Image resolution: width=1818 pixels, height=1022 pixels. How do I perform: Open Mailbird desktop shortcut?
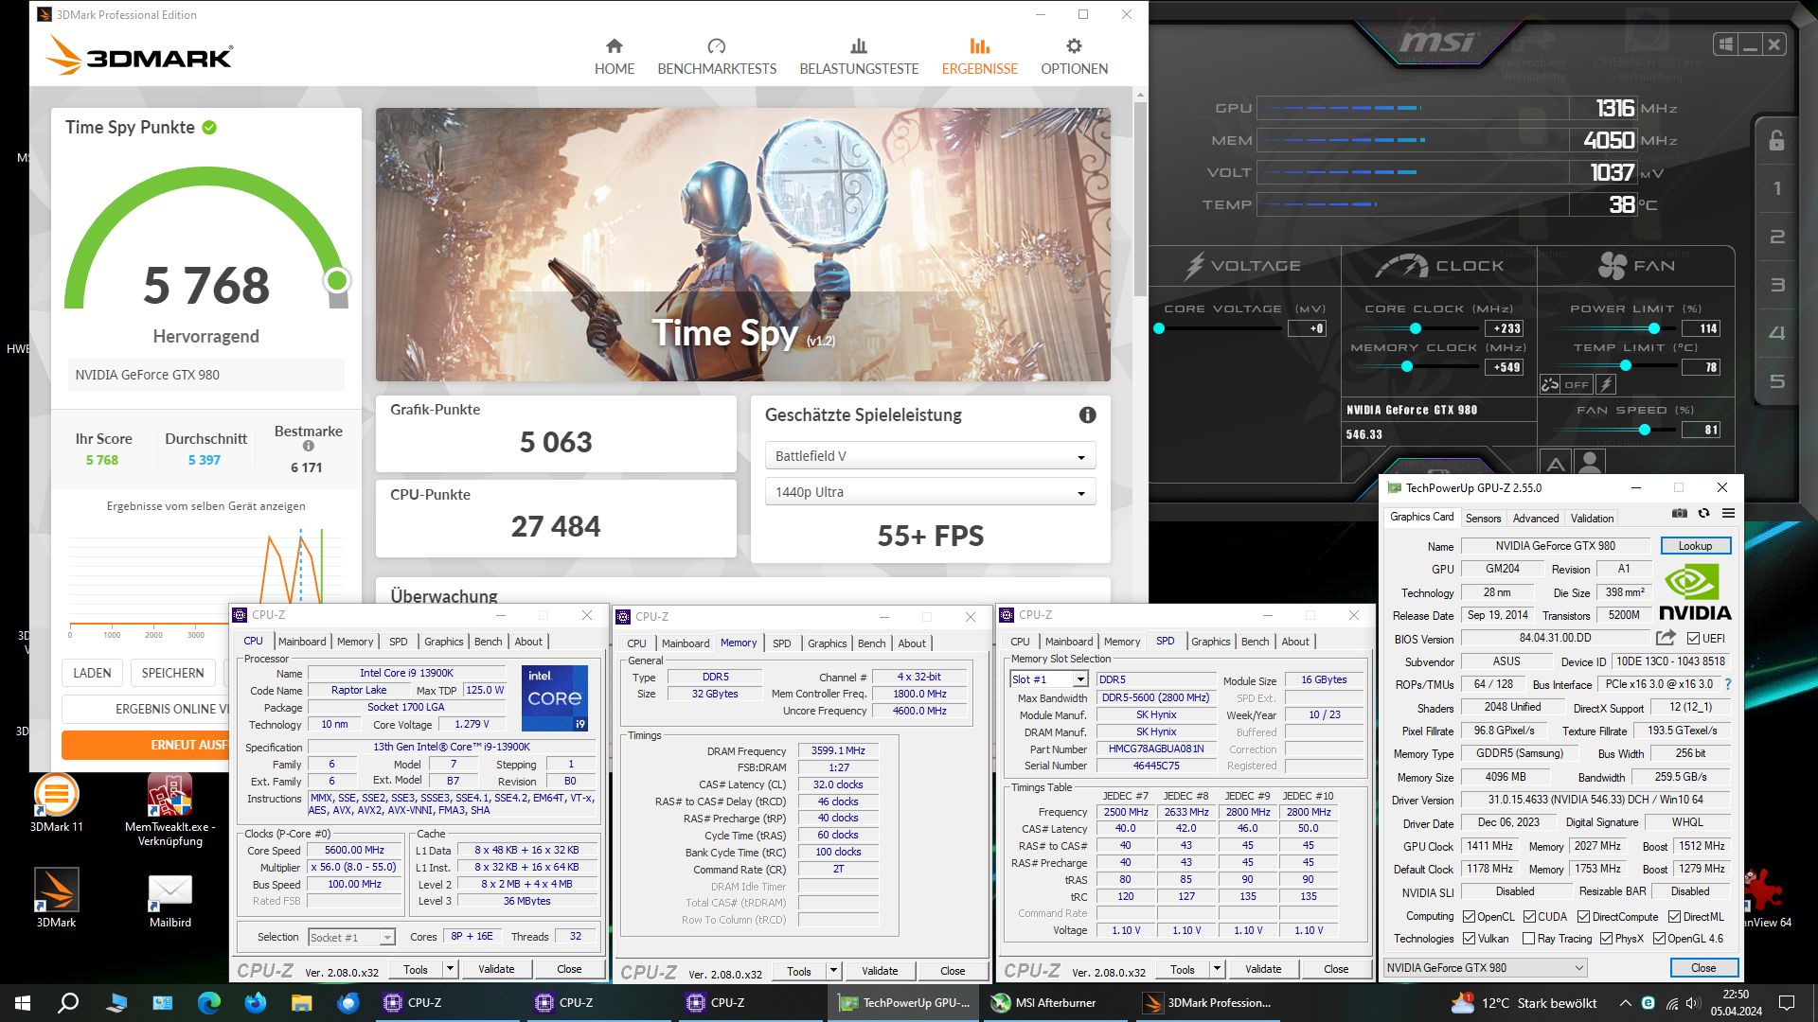pos(170,901)
